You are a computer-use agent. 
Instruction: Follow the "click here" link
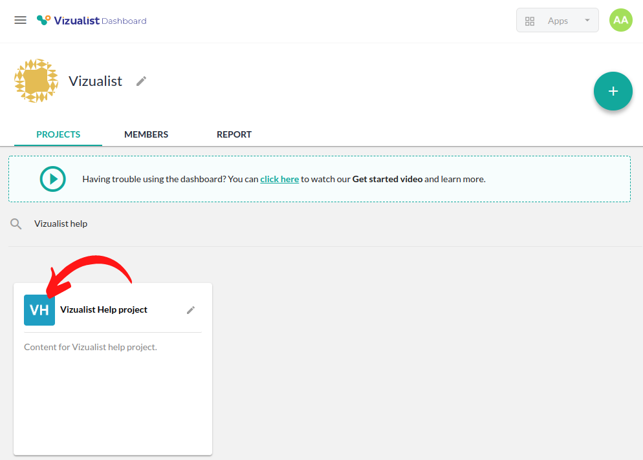pos(279,179)
